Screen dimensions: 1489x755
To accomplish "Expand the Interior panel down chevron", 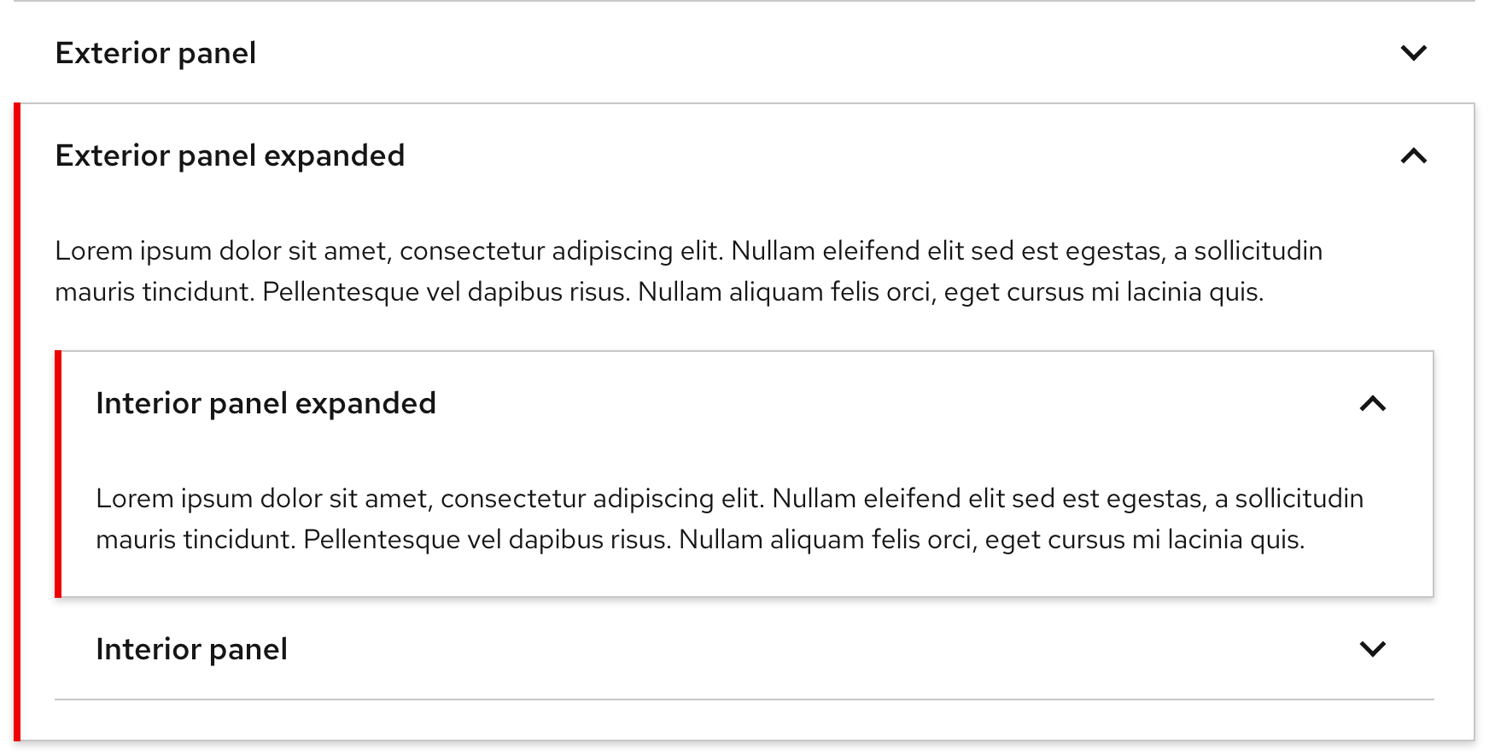I will click(x=1373, y=649).
